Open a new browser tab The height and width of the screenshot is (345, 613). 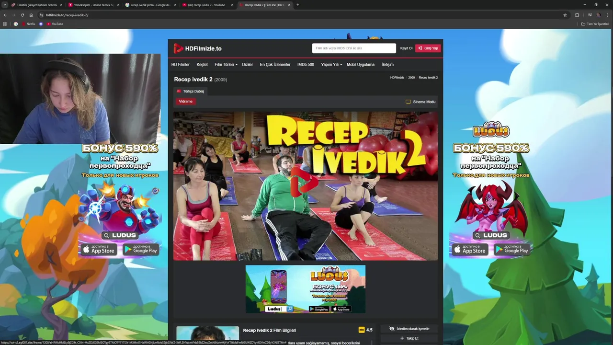tap(297, 5)
